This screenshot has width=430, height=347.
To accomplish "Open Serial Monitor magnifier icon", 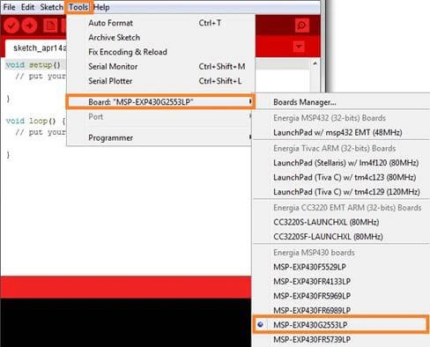I will 301,26.
